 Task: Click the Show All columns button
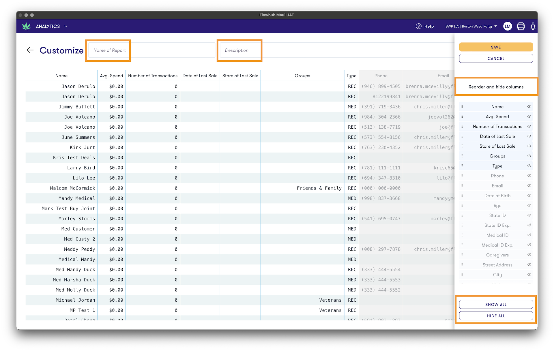point(496,304)
